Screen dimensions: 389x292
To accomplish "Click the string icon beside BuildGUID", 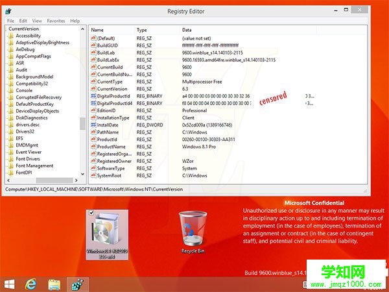I will [93, 45].
